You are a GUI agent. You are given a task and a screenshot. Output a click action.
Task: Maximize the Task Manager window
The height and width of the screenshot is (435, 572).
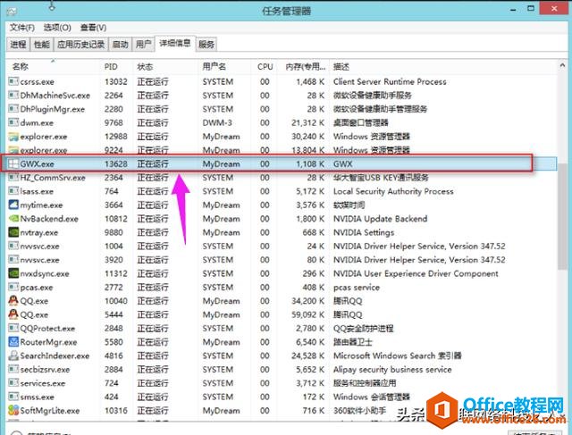[x=531, y=9]
